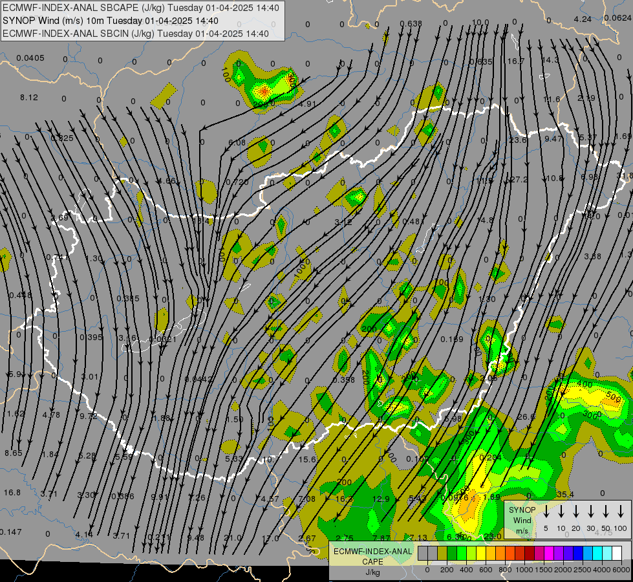
Task: Click the SYNOP legend arrow for 10 m/s
Action: (561, 512)
